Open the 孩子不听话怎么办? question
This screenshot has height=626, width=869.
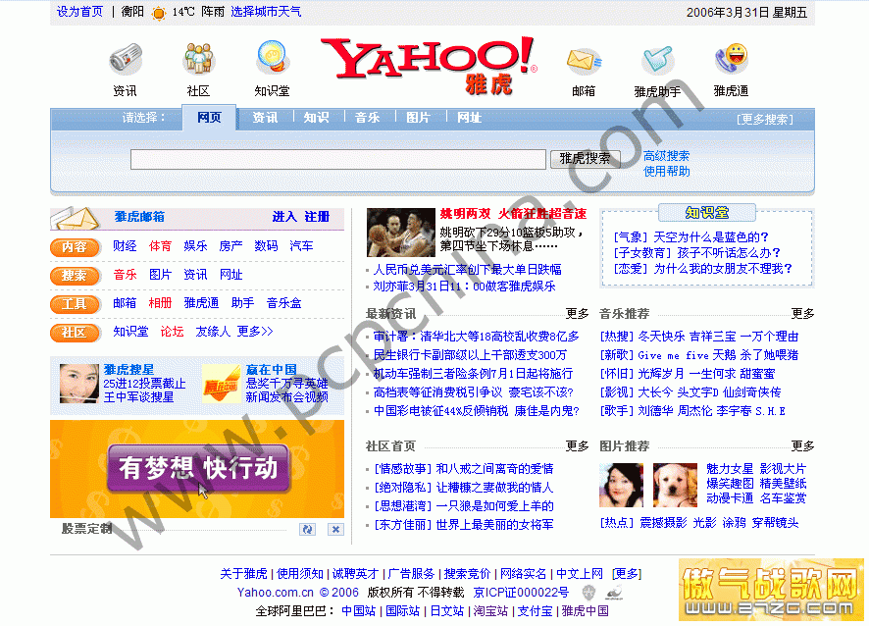(x=728, y=253)
